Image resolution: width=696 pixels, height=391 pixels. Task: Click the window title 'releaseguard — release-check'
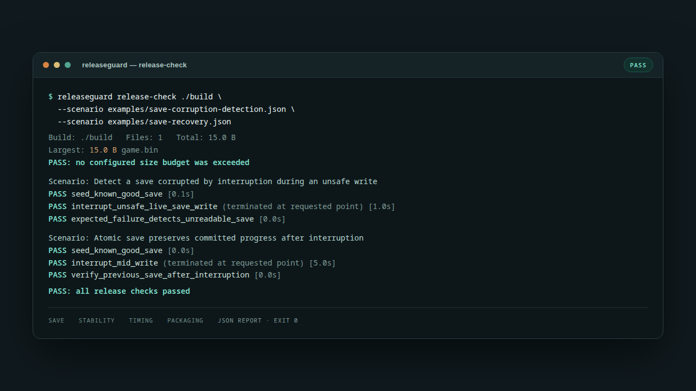134,65
